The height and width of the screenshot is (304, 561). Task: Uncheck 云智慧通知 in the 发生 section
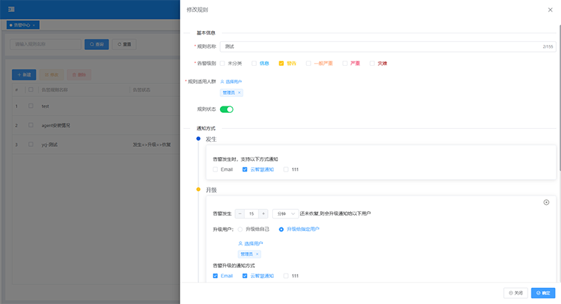(x=245, y=169)
